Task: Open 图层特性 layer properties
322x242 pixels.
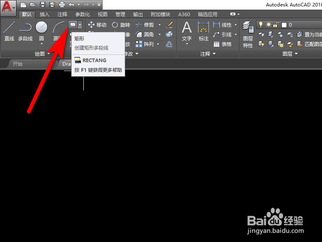Action: point(248,34)
